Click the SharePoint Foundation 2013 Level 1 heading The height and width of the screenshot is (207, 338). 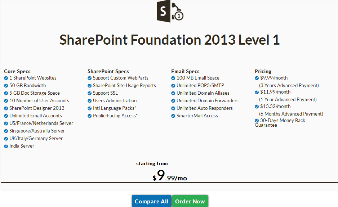point(169,40)
